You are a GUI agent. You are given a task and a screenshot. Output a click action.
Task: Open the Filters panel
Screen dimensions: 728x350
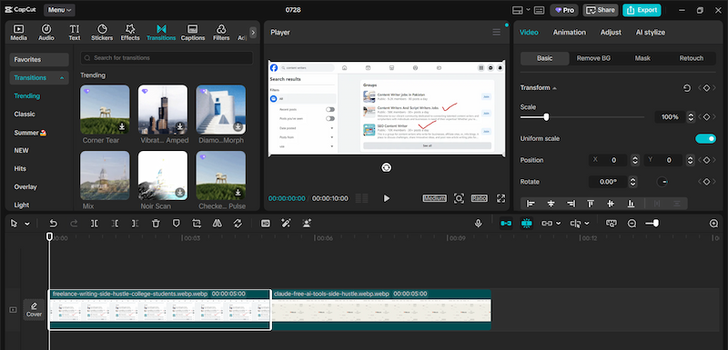[x=221, y=33]
